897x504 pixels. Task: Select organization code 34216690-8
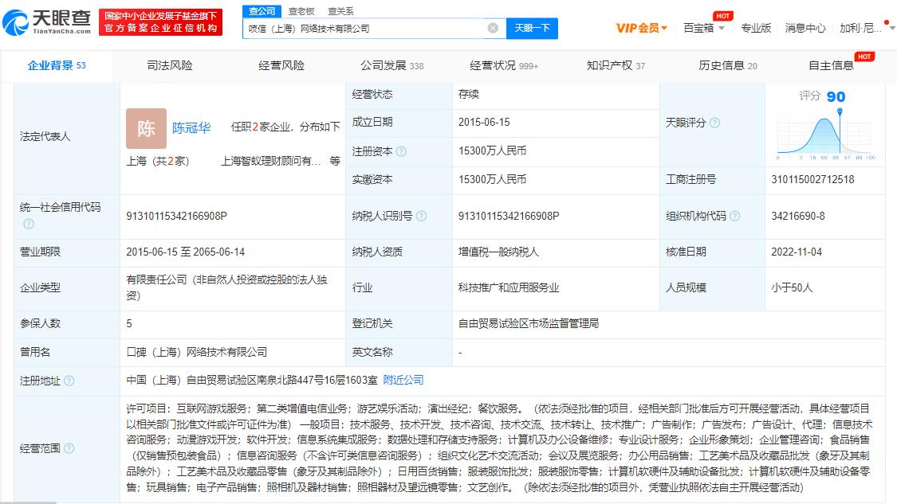(798, 216)
